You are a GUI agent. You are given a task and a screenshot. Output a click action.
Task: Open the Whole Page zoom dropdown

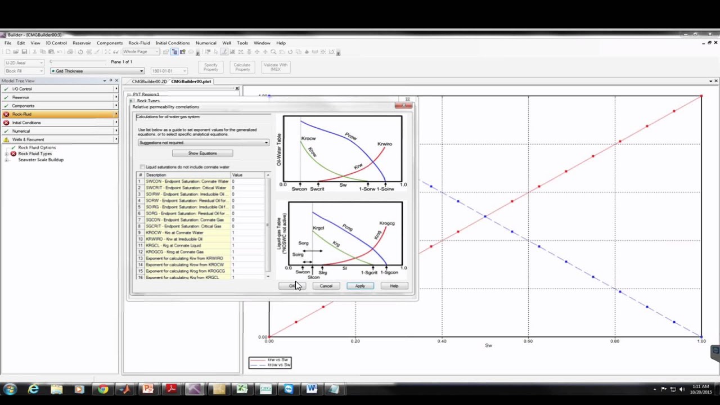(141, 52)
